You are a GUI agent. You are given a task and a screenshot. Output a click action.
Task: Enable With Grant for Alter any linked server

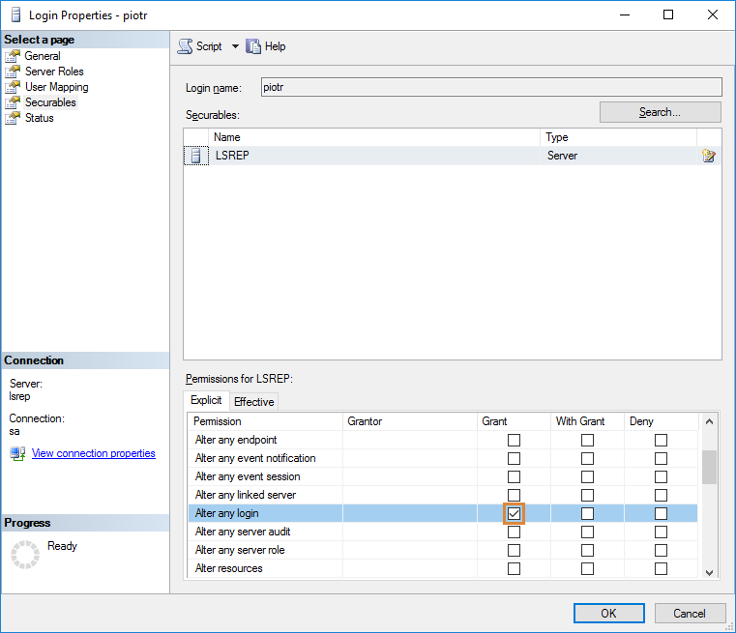587,495
